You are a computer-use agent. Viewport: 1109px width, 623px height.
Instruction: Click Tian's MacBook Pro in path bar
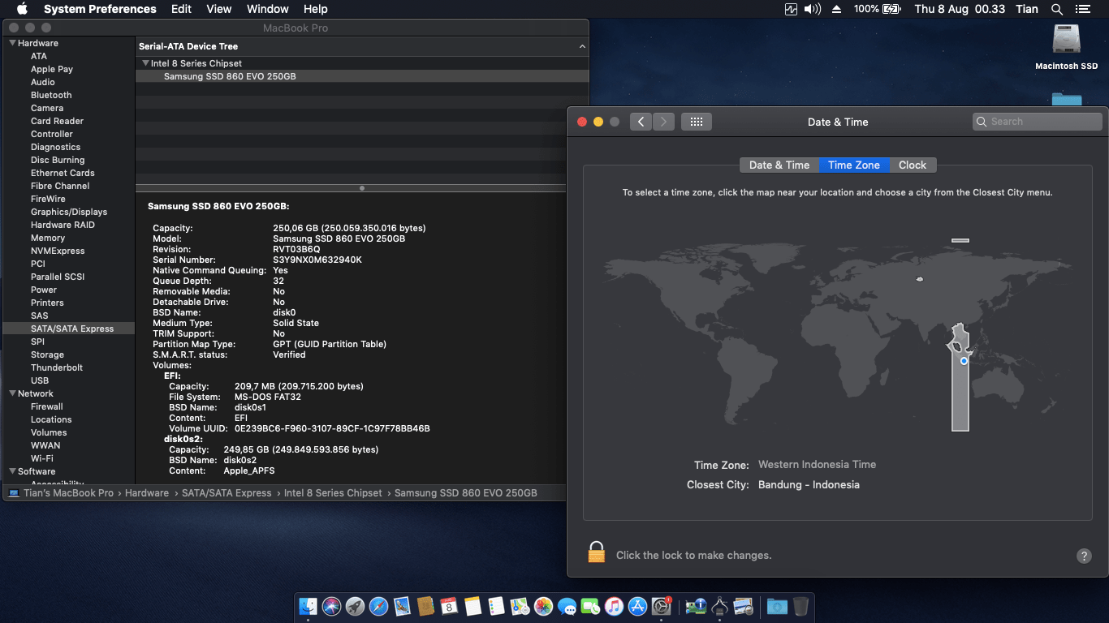click(68, 493)
